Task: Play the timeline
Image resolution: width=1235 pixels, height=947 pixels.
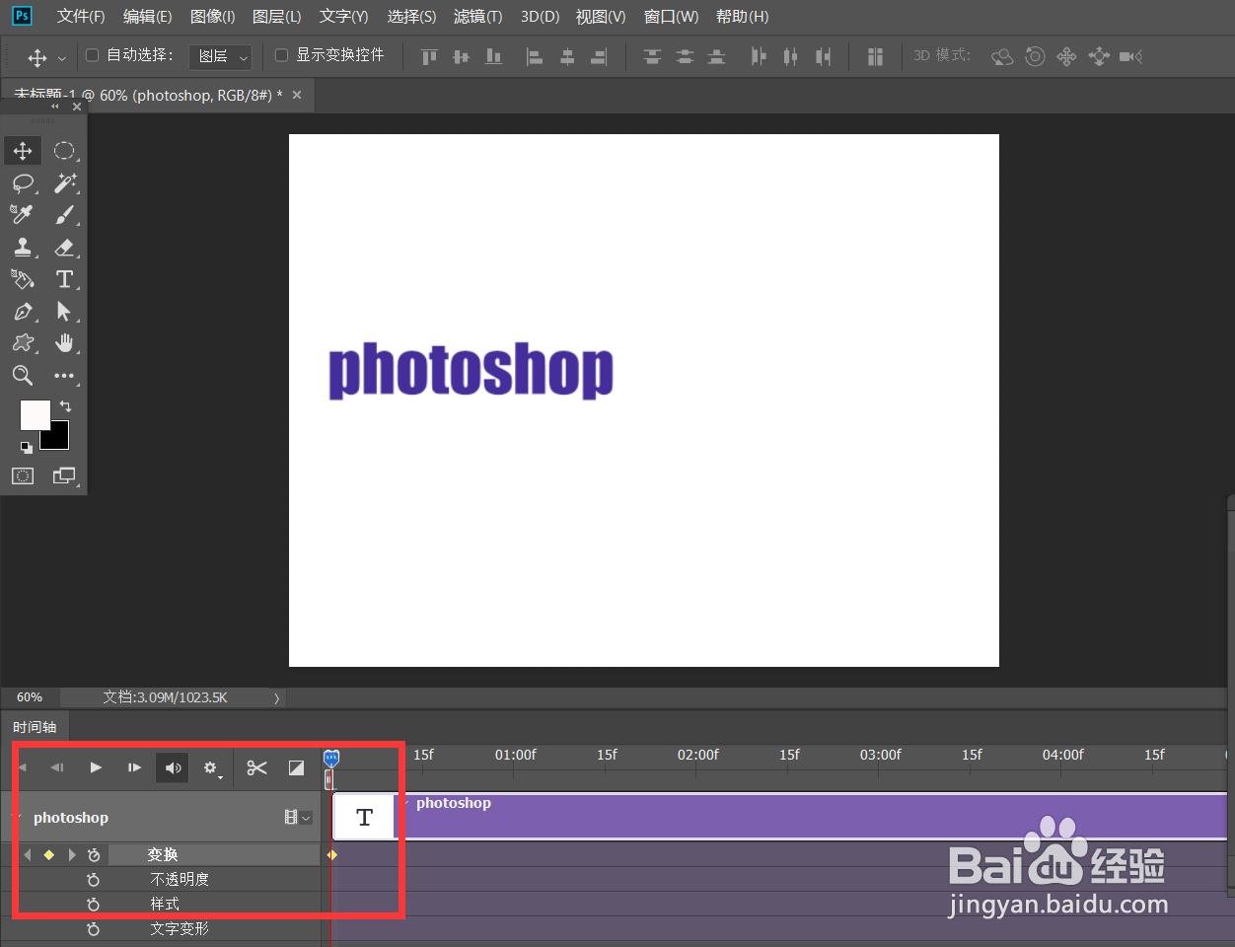Action: tap(96, 767)
